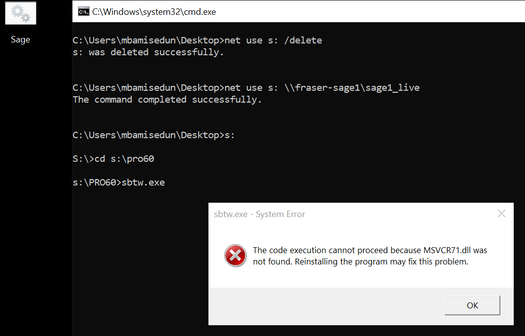This screenshot has width=525, height=336.
Task: Click the gray footer area beside OK button
Action: click(326, 306)
